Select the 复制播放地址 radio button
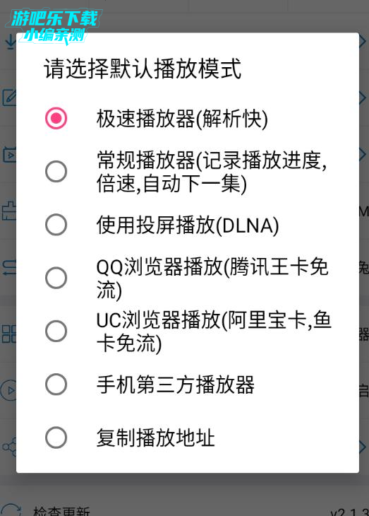 pyautogui.click(x=56, y=438)
